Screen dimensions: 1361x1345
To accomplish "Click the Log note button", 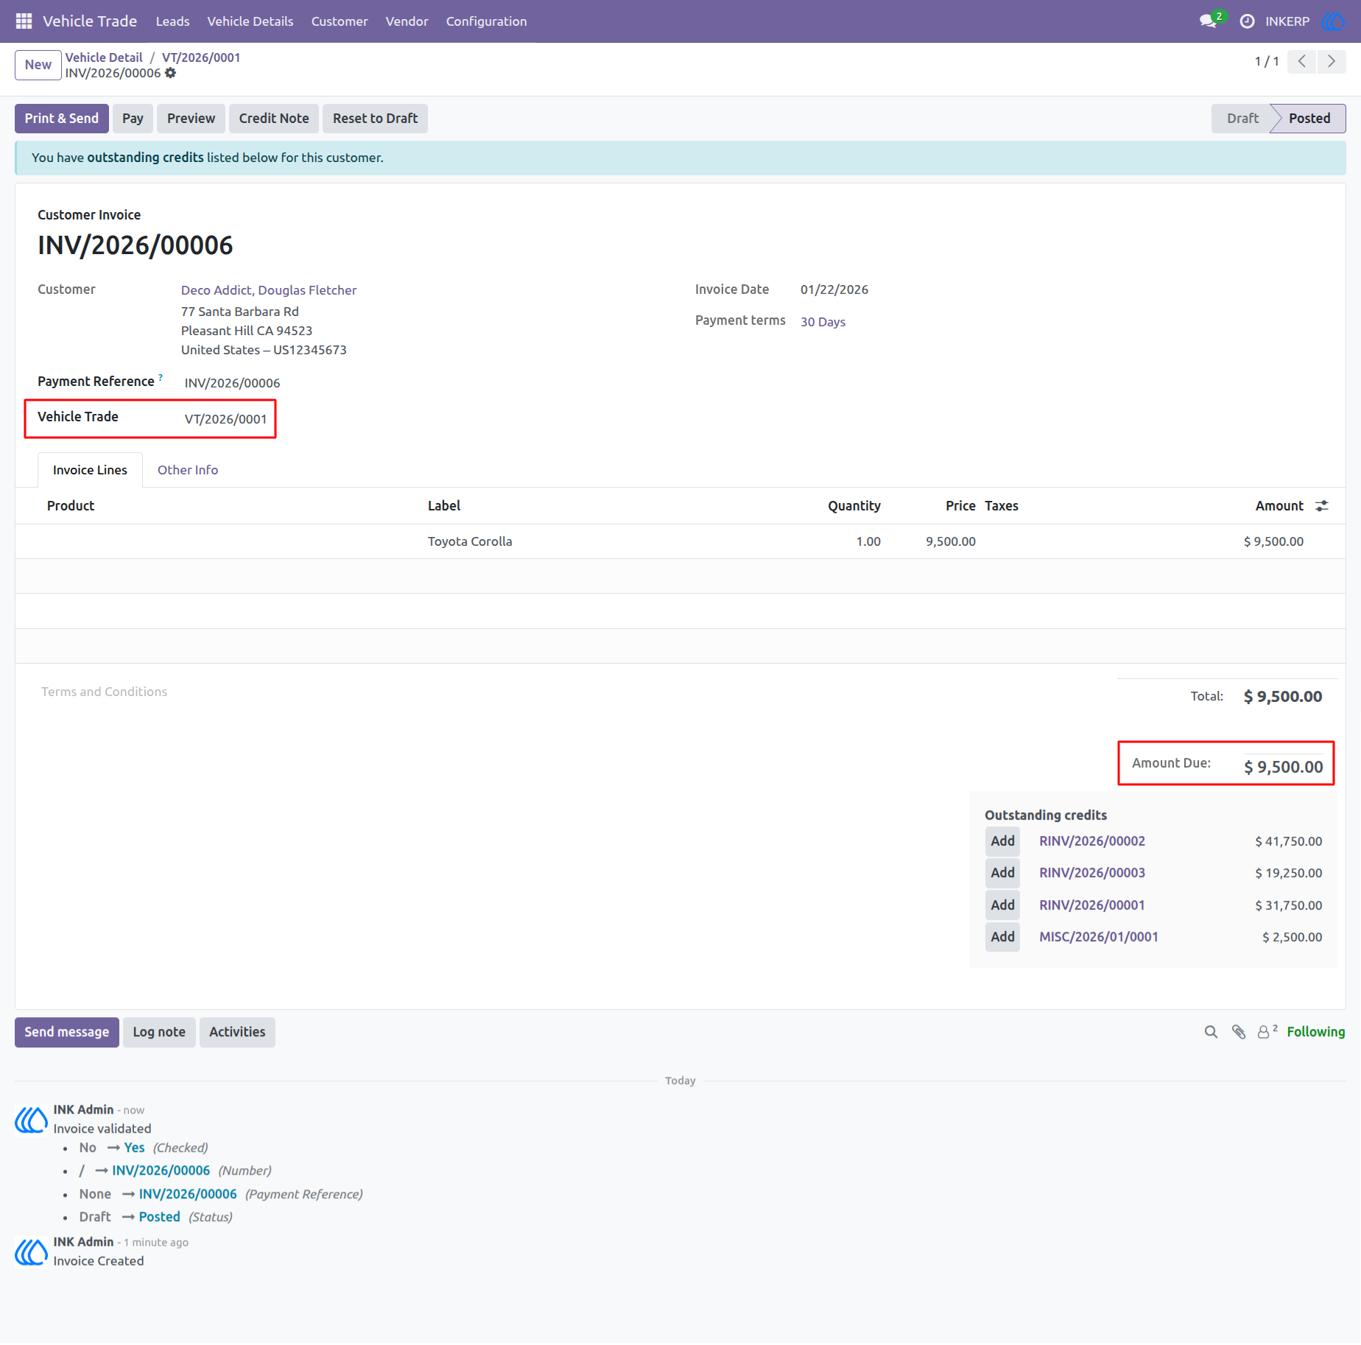I will tap(159, 1032).
